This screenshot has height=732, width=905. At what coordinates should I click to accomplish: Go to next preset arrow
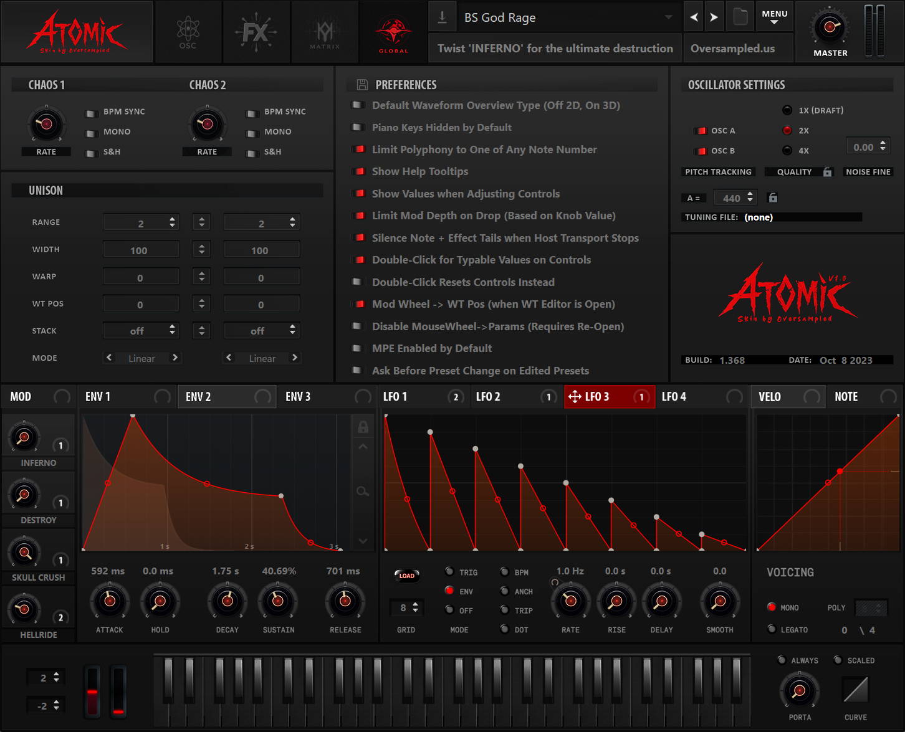[714, 17]
